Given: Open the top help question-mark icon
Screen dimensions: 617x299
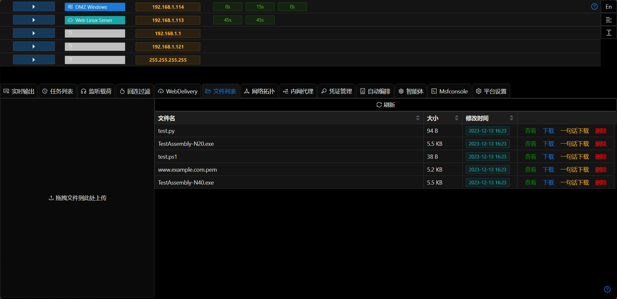Looking at the screenshot, I should click(x=594, y=6).
